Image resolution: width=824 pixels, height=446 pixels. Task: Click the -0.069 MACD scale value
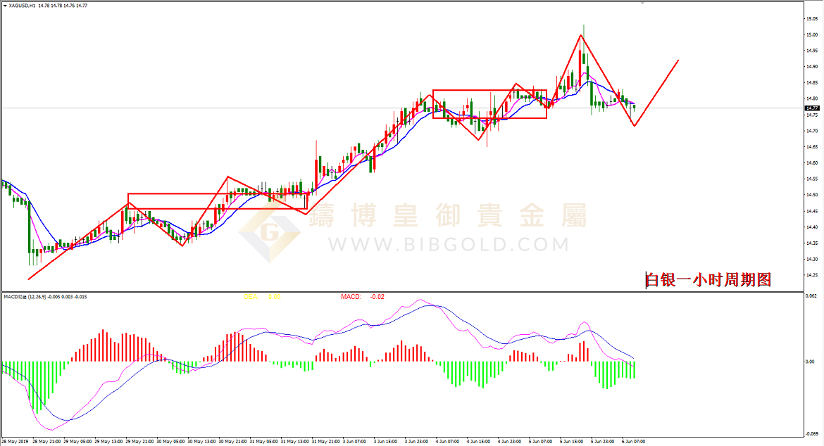point(811,434)
